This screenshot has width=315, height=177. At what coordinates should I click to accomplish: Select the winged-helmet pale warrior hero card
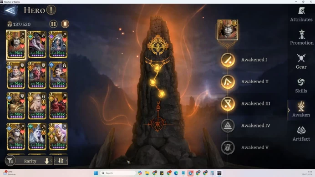tap(16, 137)
